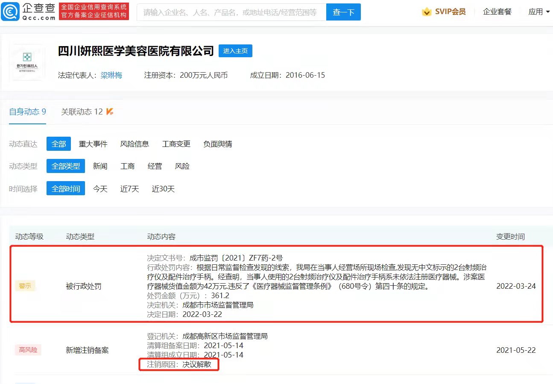This screenshot has height=384, width=553.
Task: Open legal representative 梁琳梅 link
Action: point(111,75)
